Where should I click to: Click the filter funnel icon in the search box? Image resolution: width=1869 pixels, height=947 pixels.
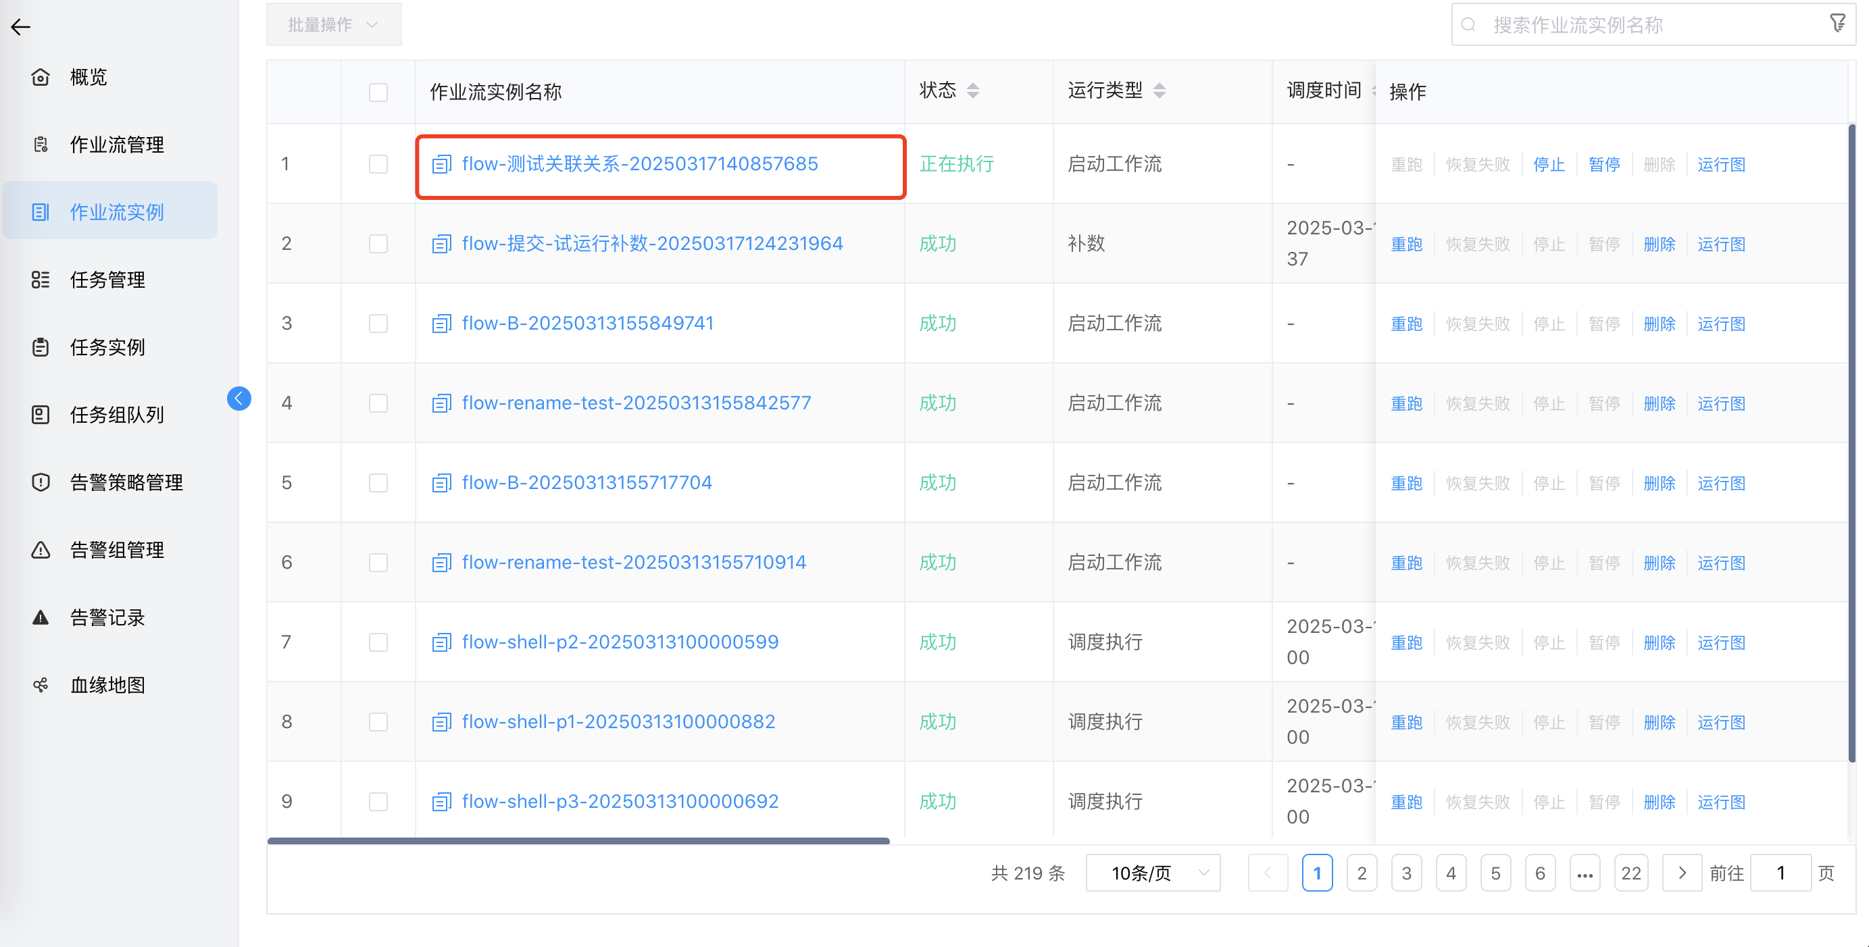tap(1837, 24)
